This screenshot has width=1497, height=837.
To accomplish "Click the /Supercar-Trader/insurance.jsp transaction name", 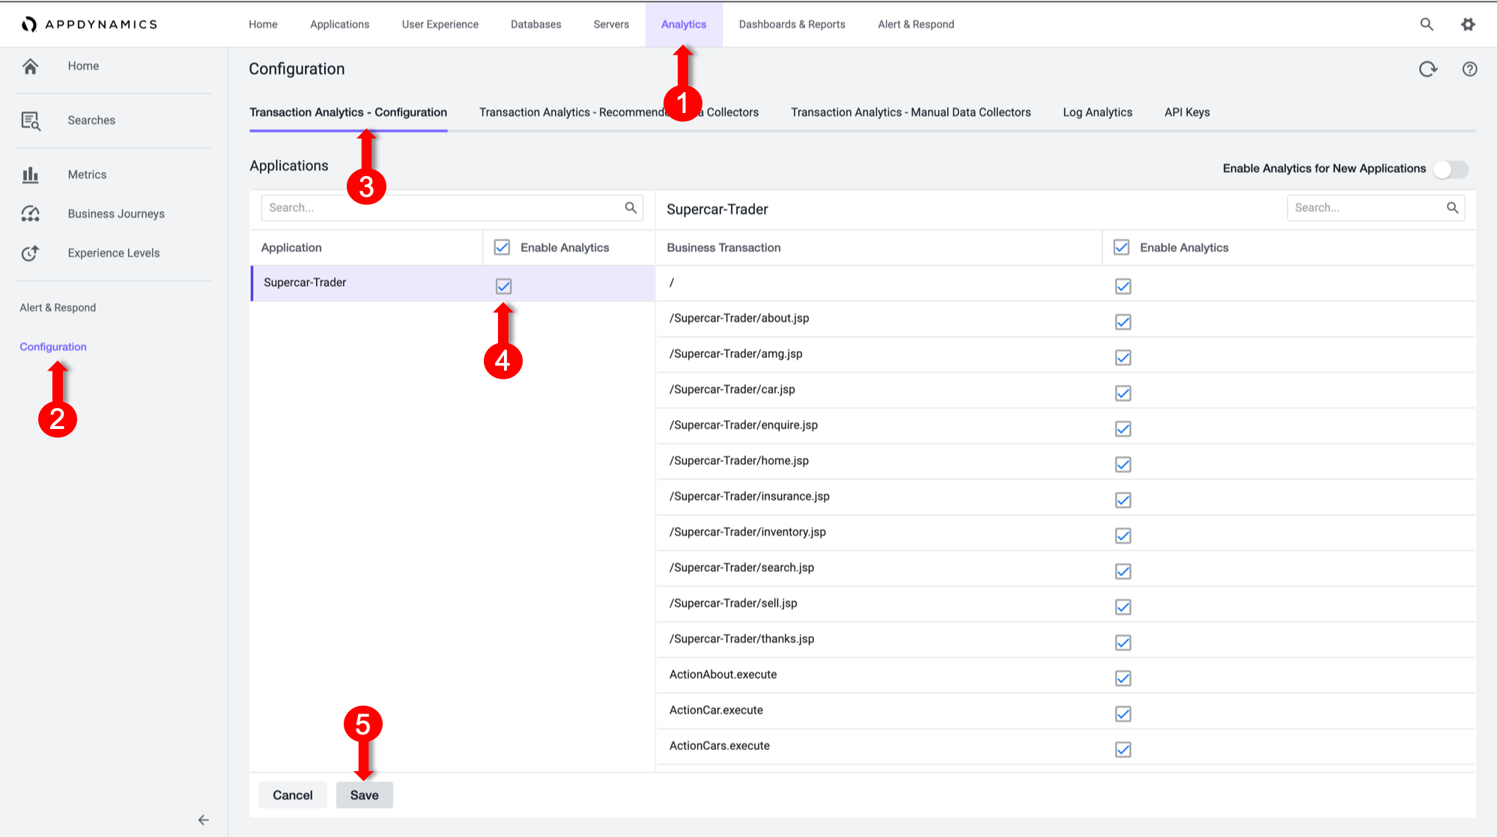I will click(750, 496).
